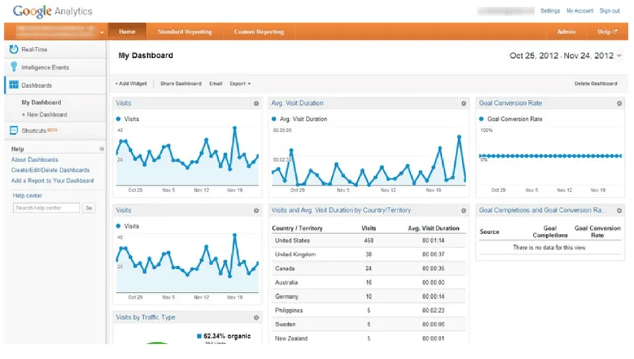The width and height of the screenshot is (634, 359).
Task: Click the Goal Conversion Rate widget title
Action: tap(510, 104)
